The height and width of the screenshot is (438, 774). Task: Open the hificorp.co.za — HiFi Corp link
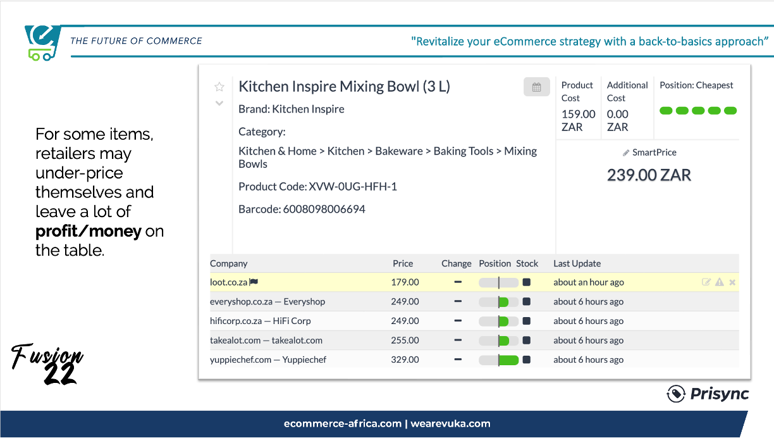coord(261,321)
